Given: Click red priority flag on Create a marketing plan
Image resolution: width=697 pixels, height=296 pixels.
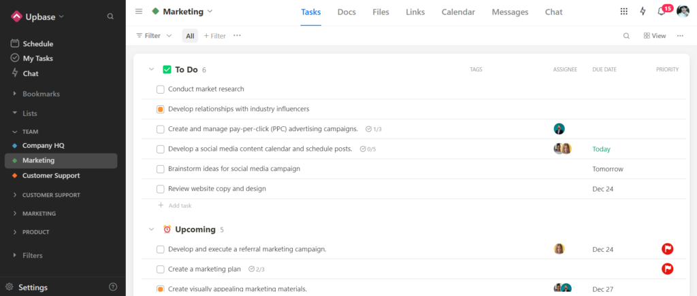Looking at the screenshot, I should tap(667, 269).
